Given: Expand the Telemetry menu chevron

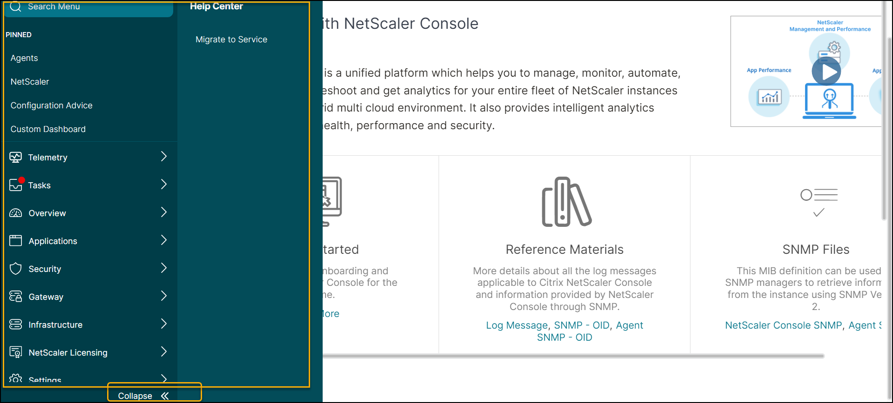Looking at the screenshot, I should coord(163,157).
